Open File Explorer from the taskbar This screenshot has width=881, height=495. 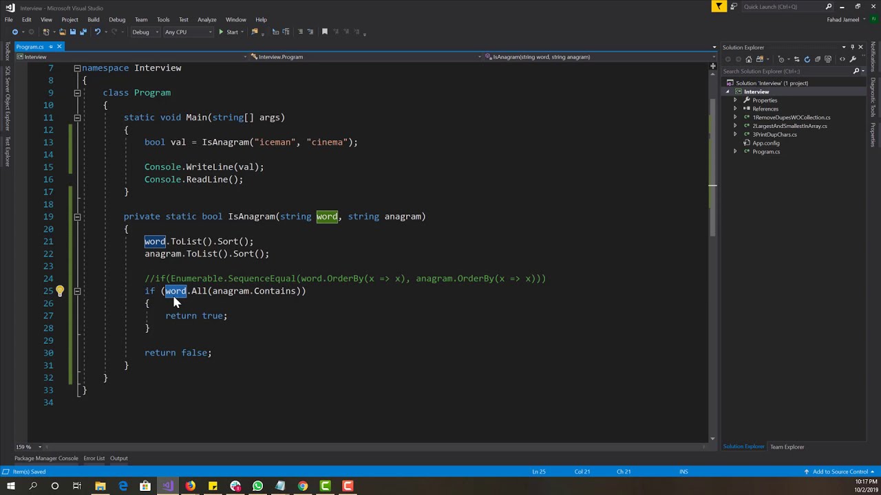tap(100, 486)
